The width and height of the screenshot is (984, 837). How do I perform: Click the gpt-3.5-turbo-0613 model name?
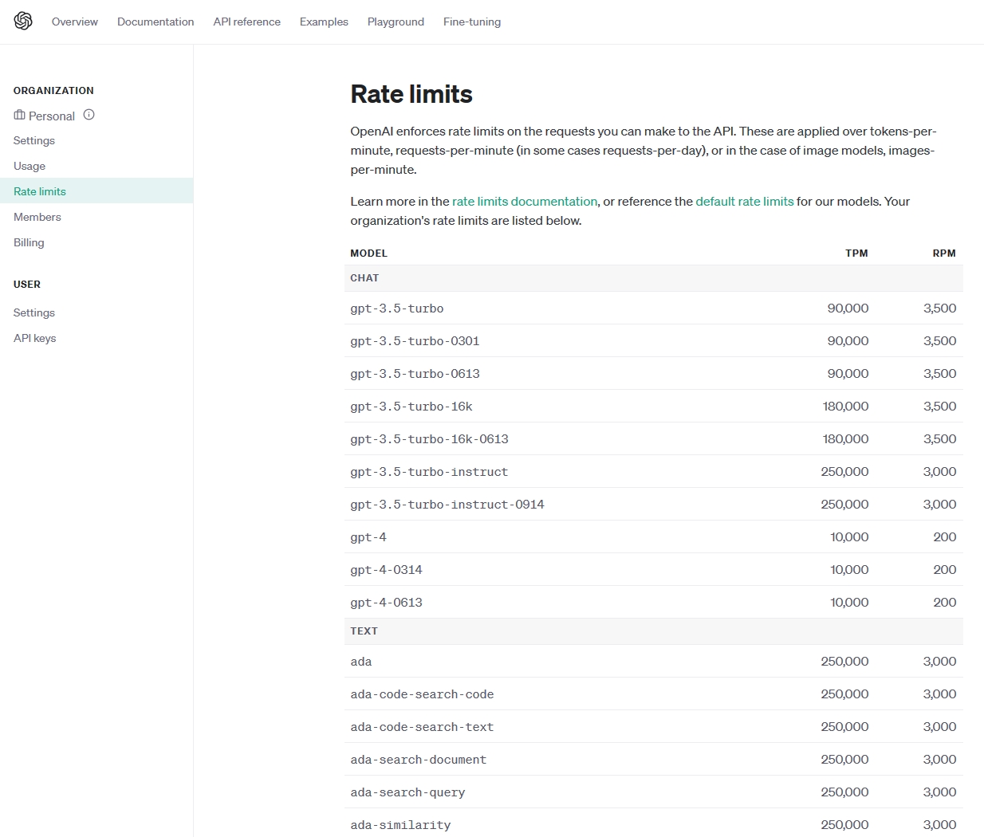click(x=415, y=374)
